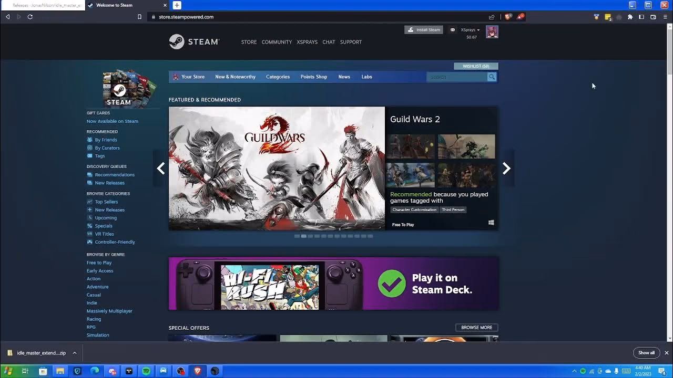Close the downloads bar
The height and width of the screenshot is (378, 673).
666,353
